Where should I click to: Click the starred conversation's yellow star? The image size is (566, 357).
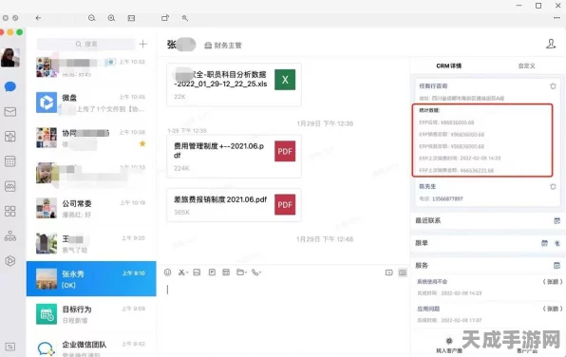(142, 143)
